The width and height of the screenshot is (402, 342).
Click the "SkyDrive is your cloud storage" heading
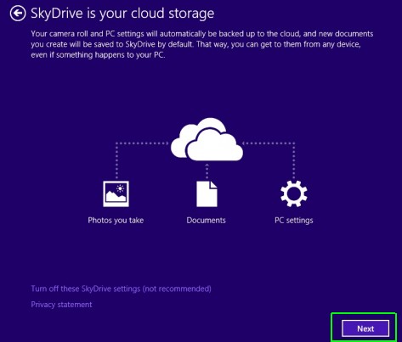[x=122, y=14]
